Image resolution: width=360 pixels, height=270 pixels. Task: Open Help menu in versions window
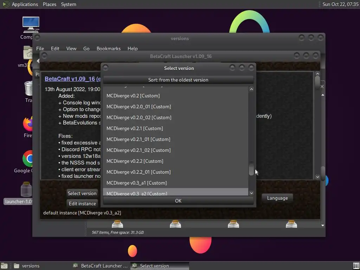coord(133,49)
